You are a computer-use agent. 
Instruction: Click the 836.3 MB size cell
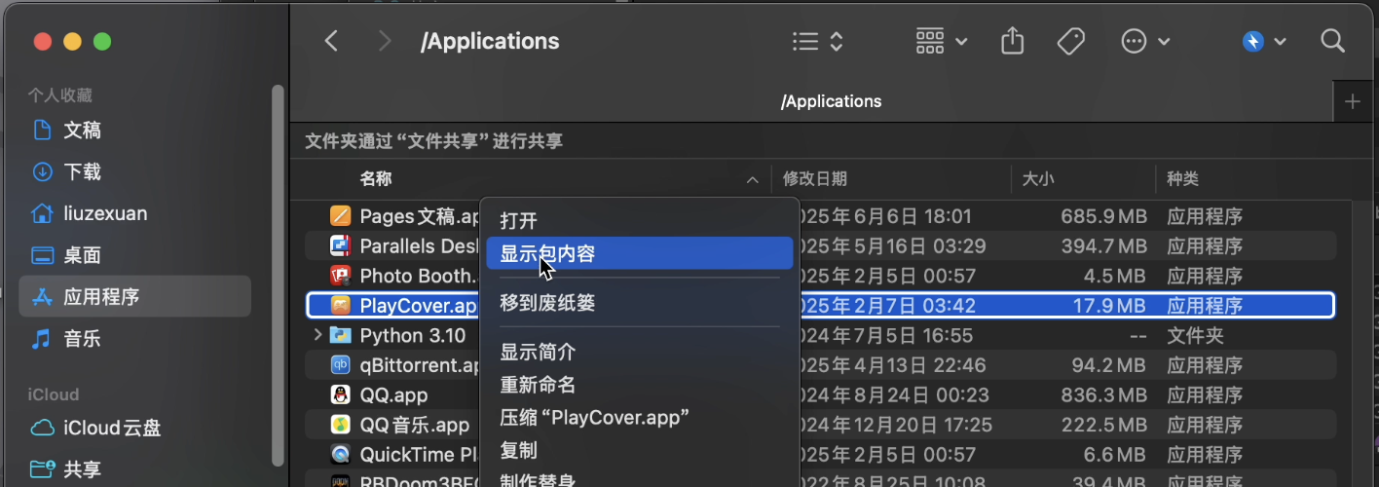click(1103, 395)
